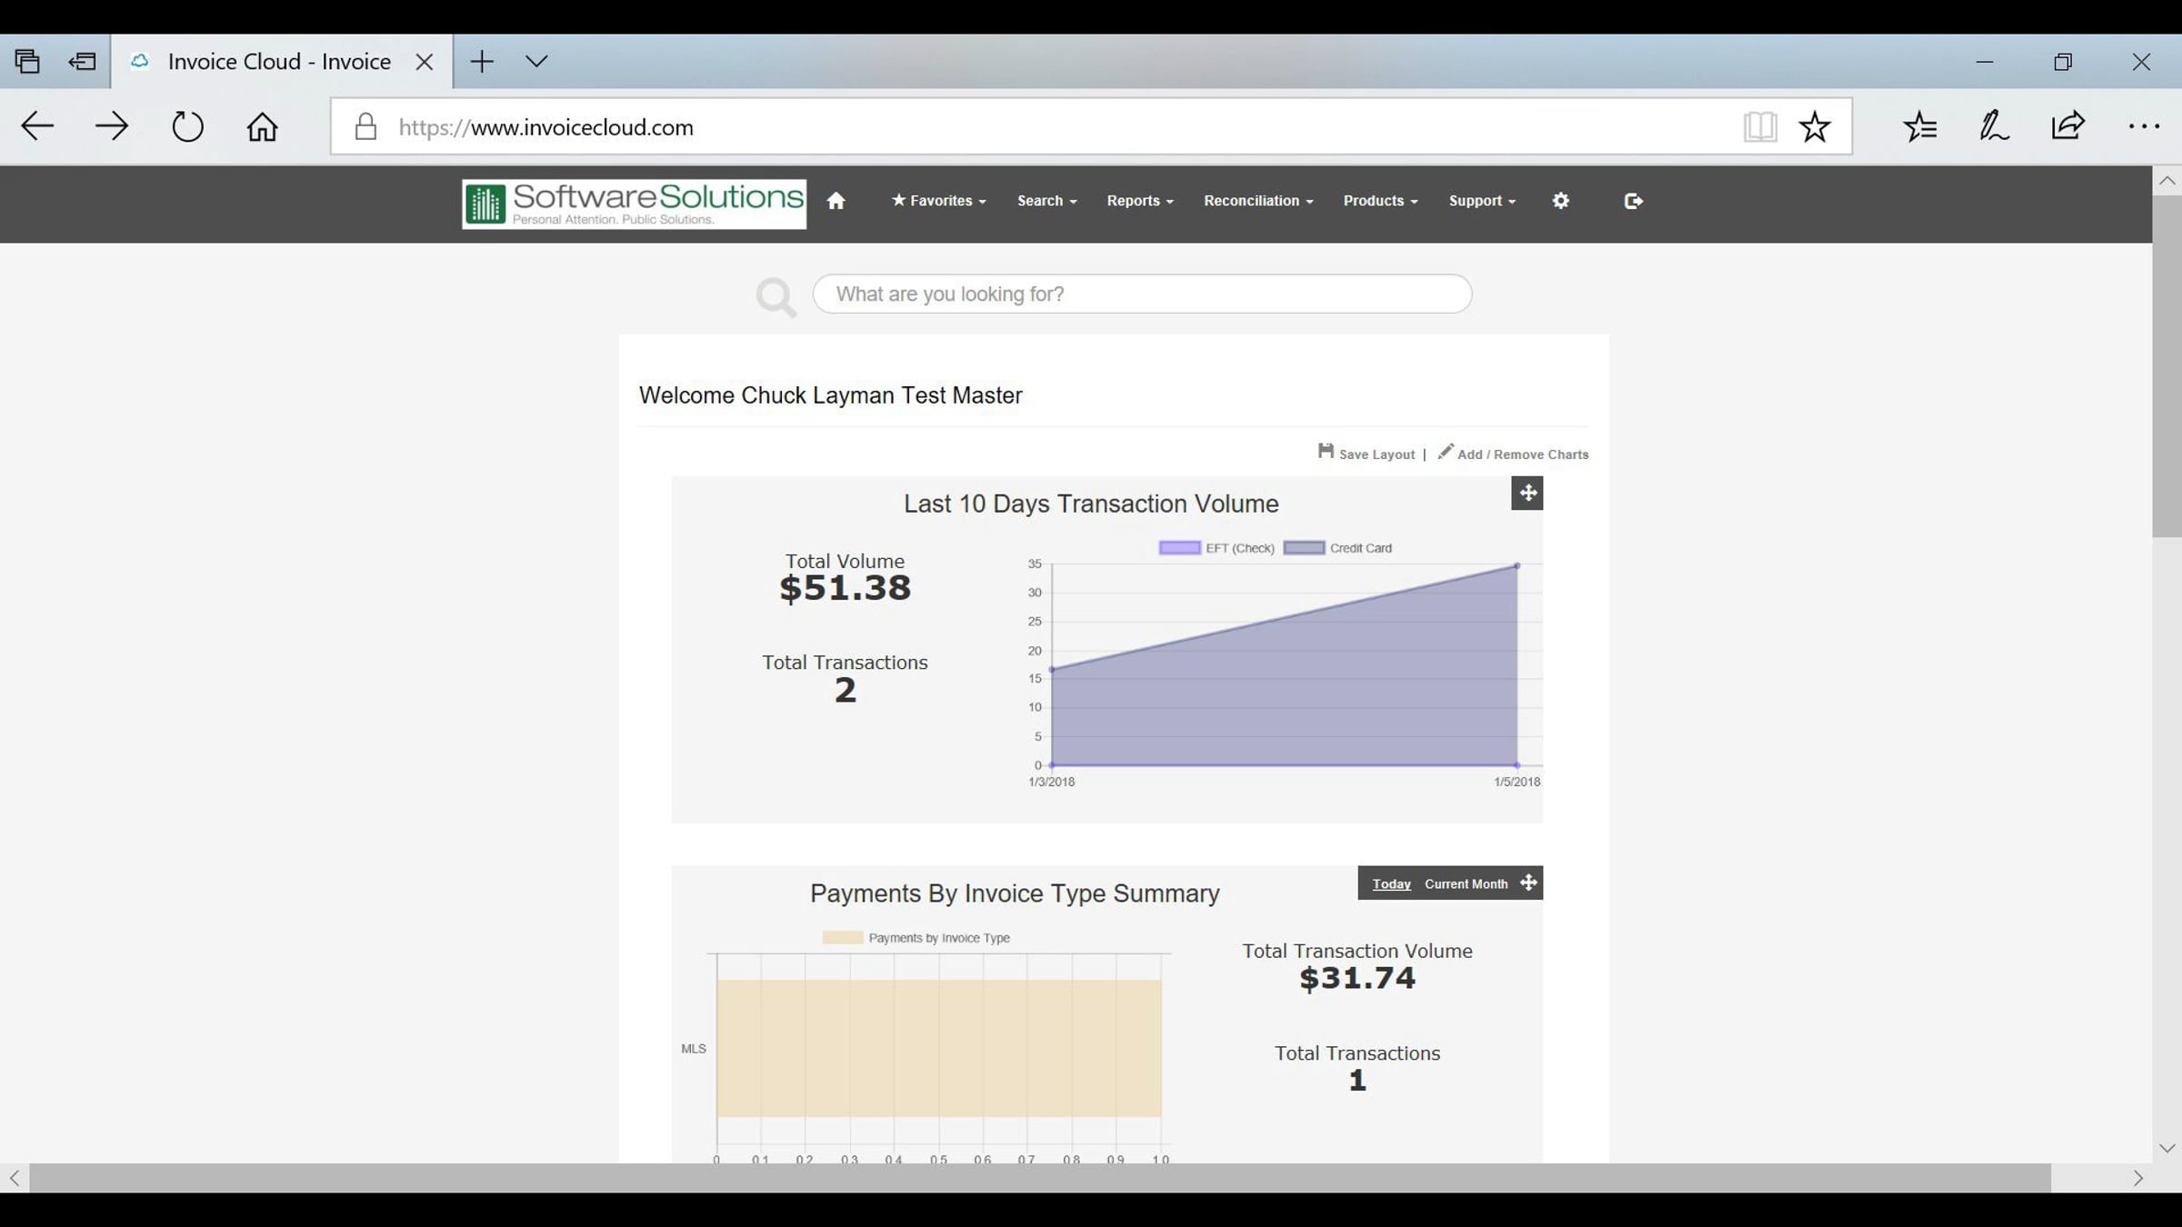Click move icon on Transaction Volume chart
Screen dimensions: 2182x1227
(1527, 494)
